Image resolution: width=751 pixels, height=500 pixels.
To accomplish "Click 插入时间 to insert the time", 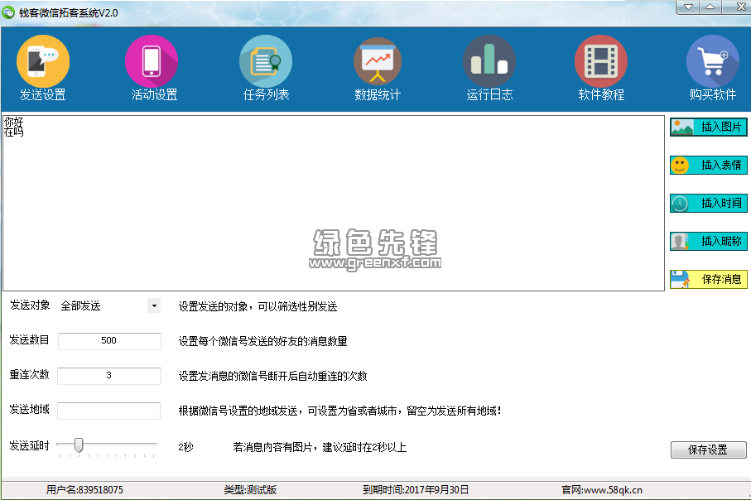I will tap(709, 204).
